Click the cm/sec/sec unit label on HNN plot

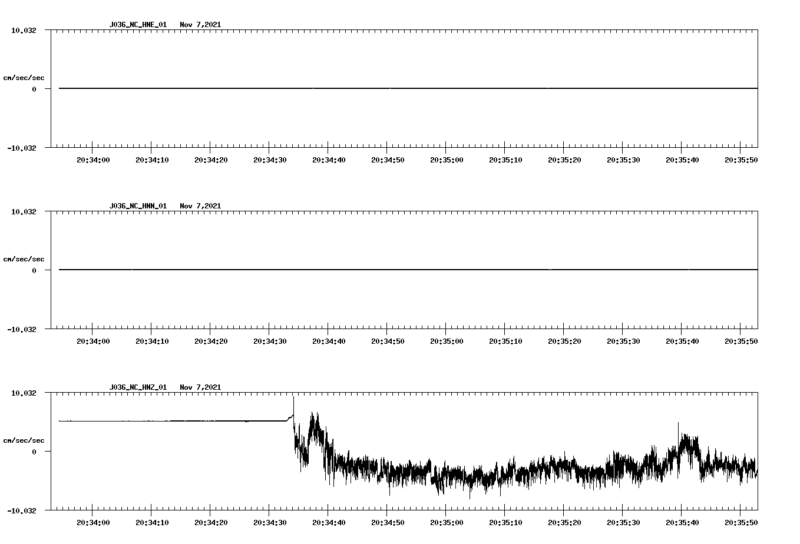[x=24, y=259]
